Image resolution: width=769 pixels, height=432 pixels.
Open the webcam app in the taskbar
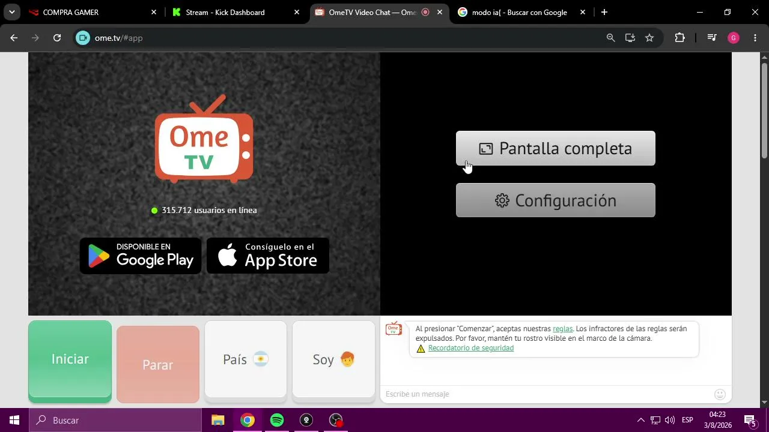point(306,420)
